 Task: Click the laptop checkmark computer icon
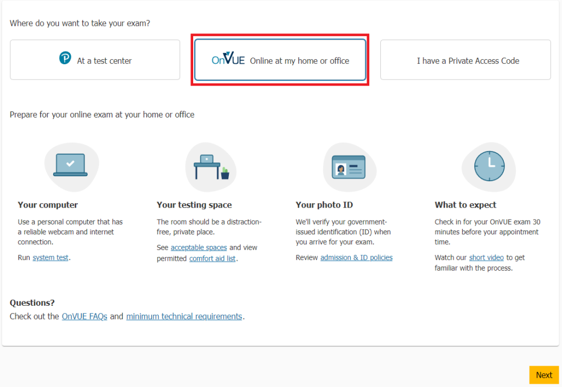click(71, 165)
